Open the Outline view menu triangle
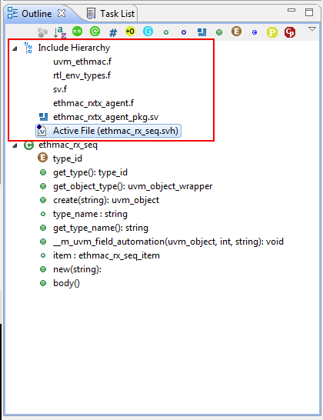 pos(312,29)
